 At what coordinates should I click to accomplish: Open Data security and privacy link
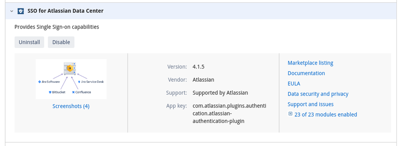tap(318, 94)
